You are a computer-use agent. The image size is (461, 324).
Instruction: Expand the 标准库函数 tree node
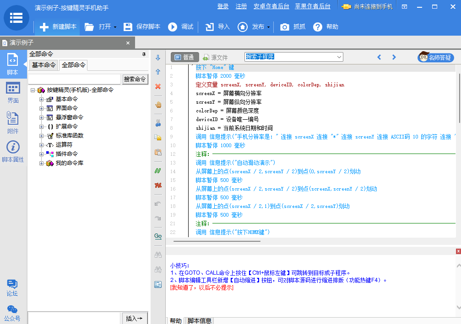click(42, 136)
